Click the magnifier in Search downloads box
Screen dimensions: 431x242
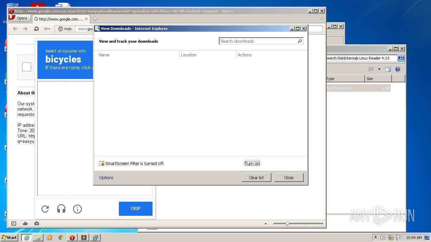point(300,41)
